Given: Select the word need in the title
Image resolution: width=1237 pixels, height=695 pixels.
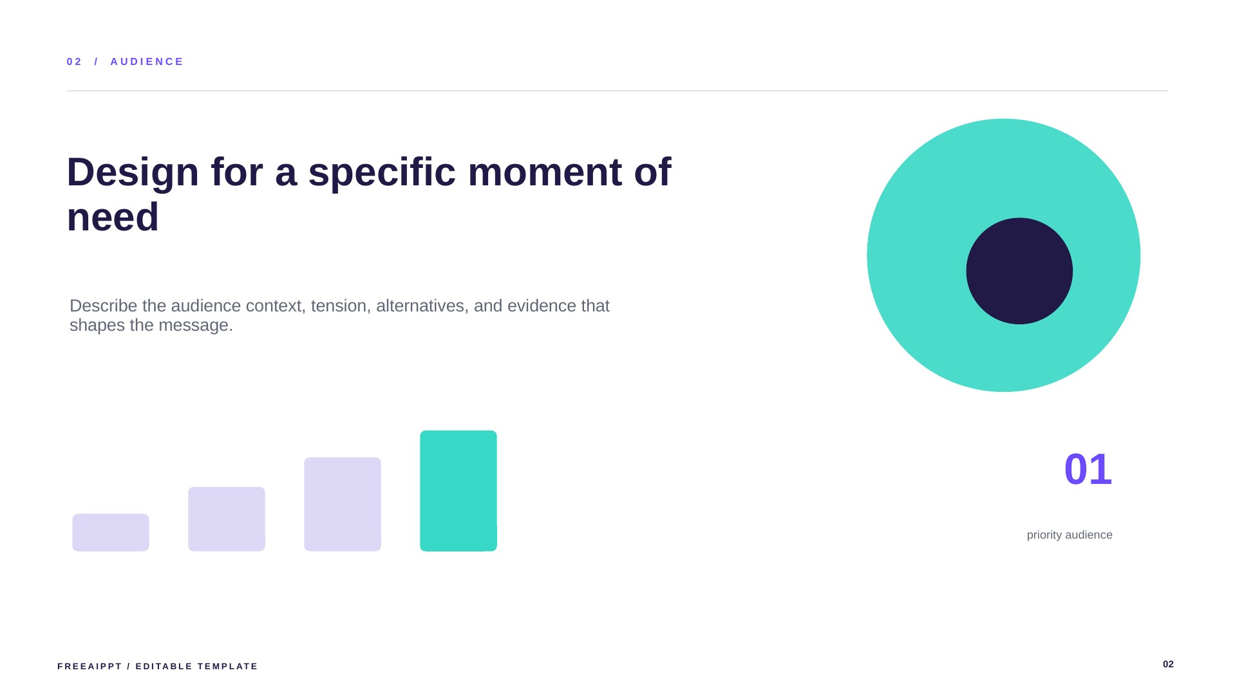Looking at the screenshot, I should (113, 217).
